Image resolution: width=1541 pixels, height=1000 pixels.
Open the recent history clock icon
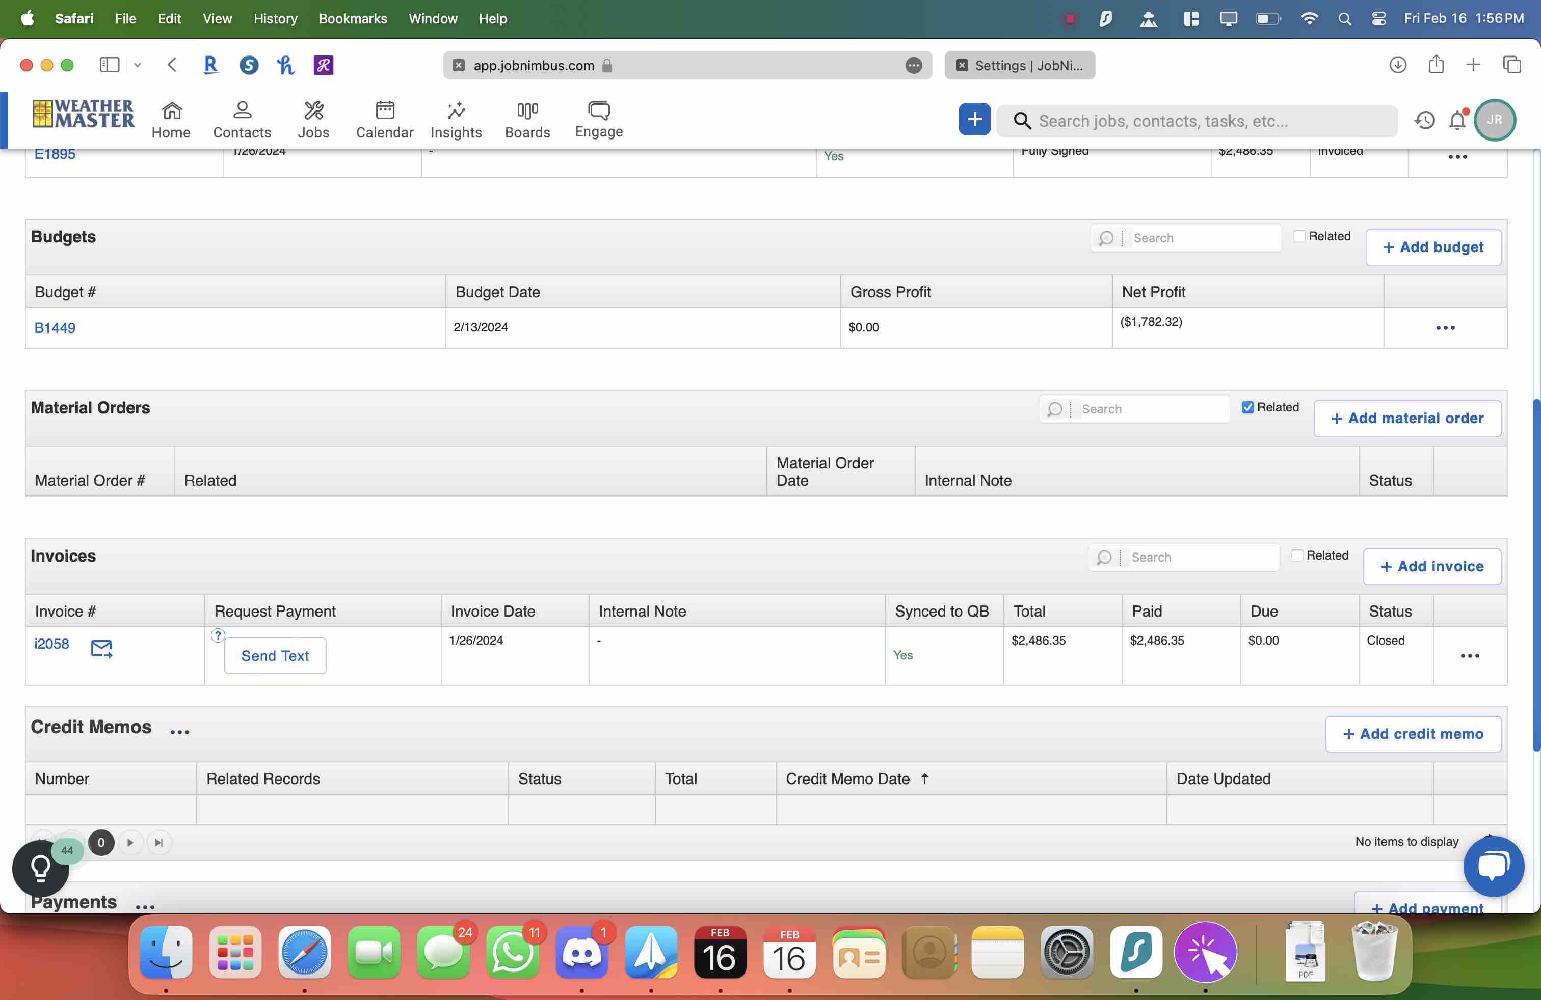click(x=1424, y=120)
